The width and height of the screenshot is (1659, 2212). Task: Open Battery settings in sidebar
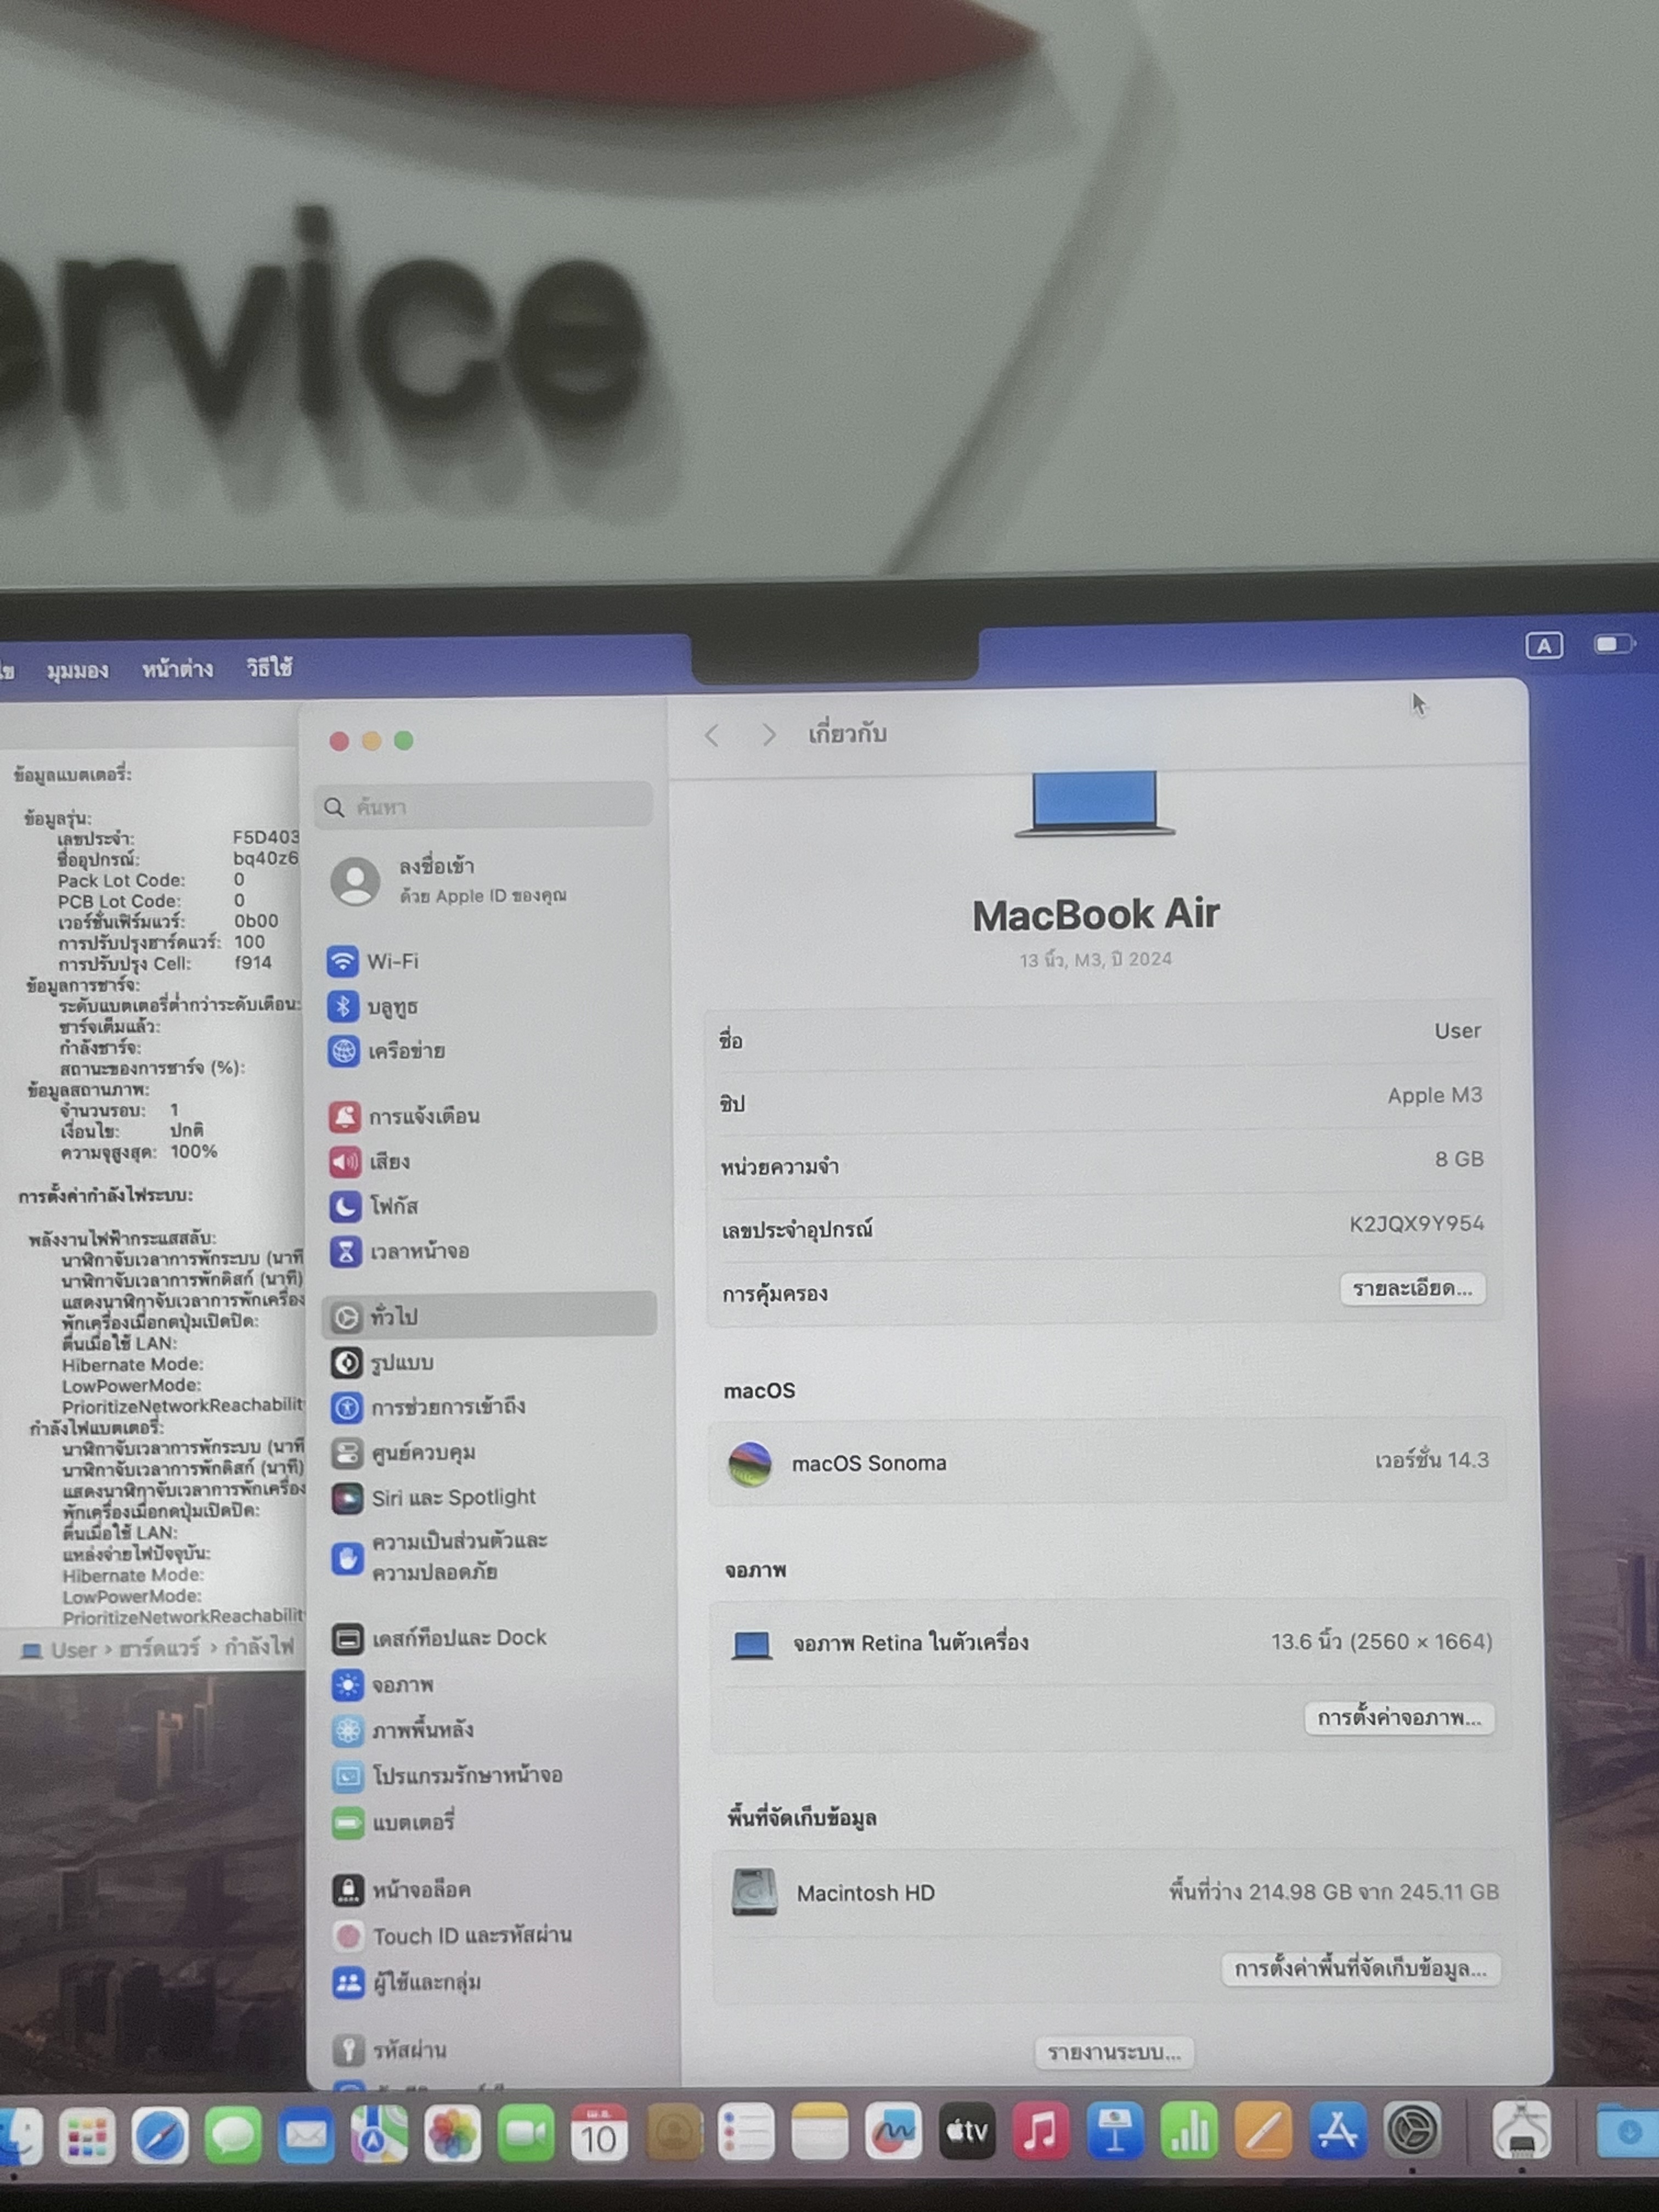coord(412,1822)
